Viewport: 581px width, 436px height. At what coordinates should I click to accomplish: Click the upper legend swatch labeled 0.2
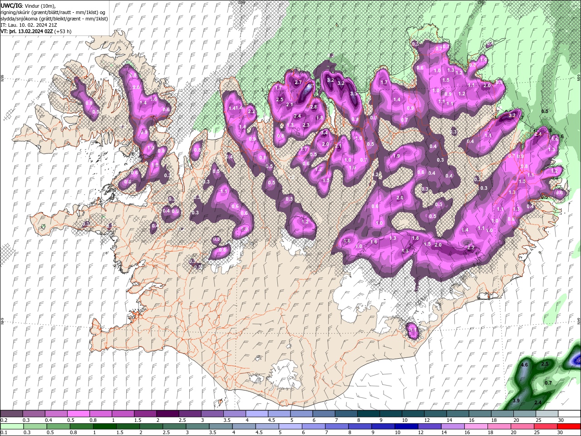(12, 414)
